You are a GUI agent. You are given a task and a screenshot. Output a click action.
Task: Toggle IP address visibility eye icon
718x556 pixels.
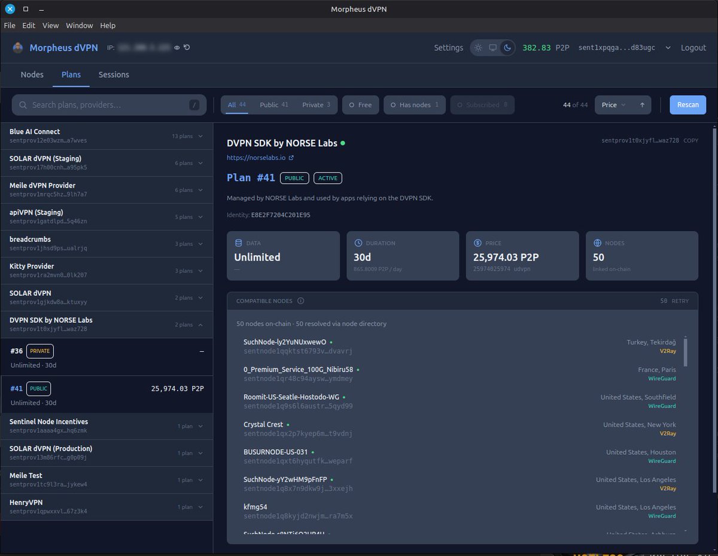pos(177,48)
